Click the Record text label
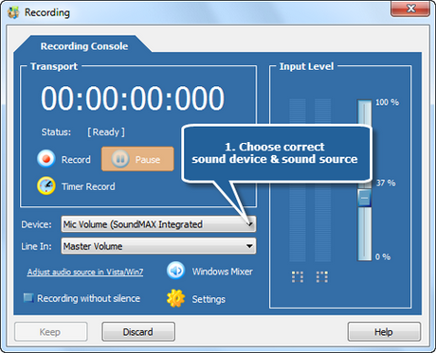This screenshot has height=353, width=436. 76,160
